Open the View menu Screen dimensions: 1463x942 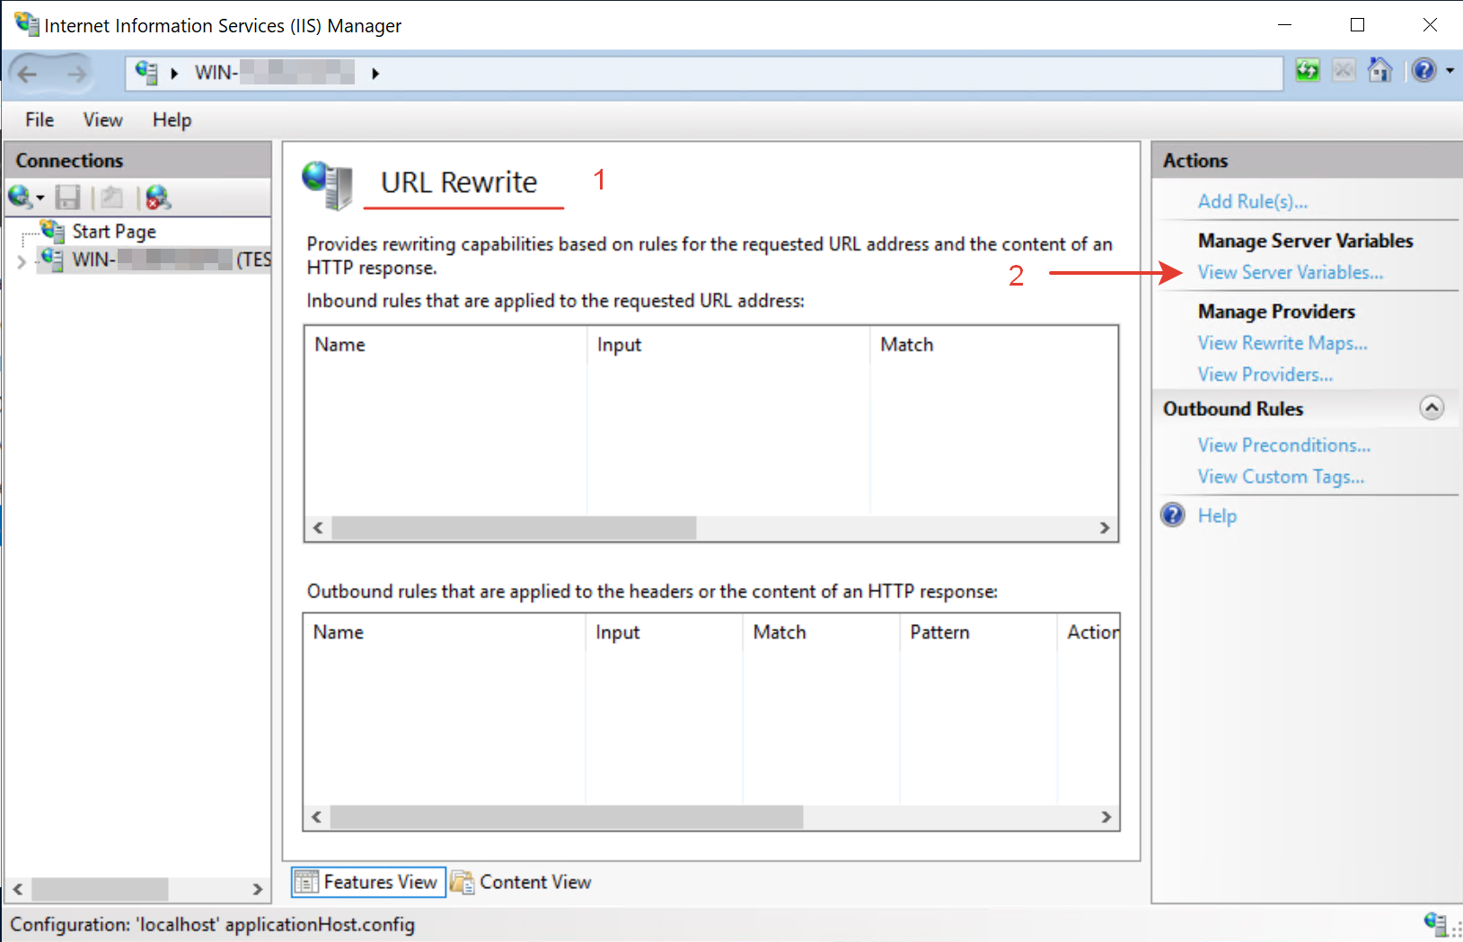pos(102,119)
